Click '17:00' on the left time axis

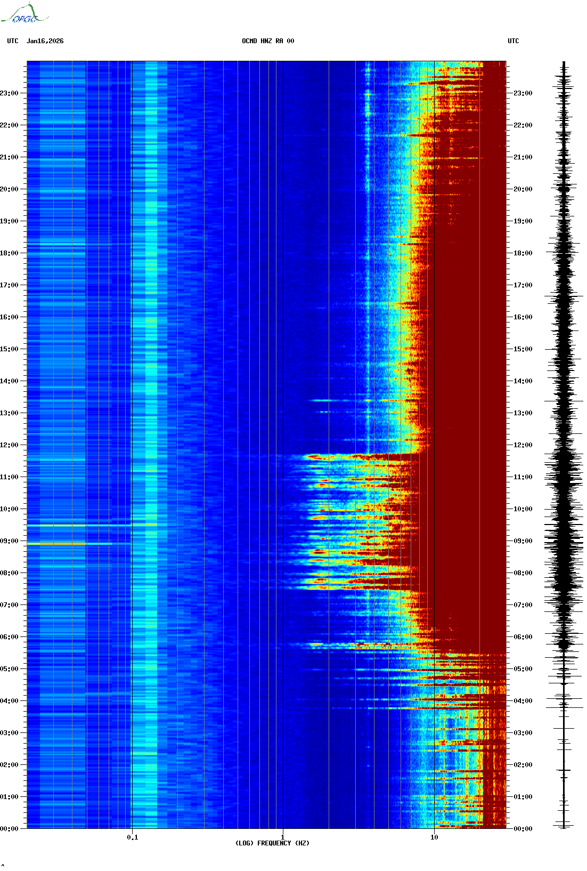(x=9, y=285)
